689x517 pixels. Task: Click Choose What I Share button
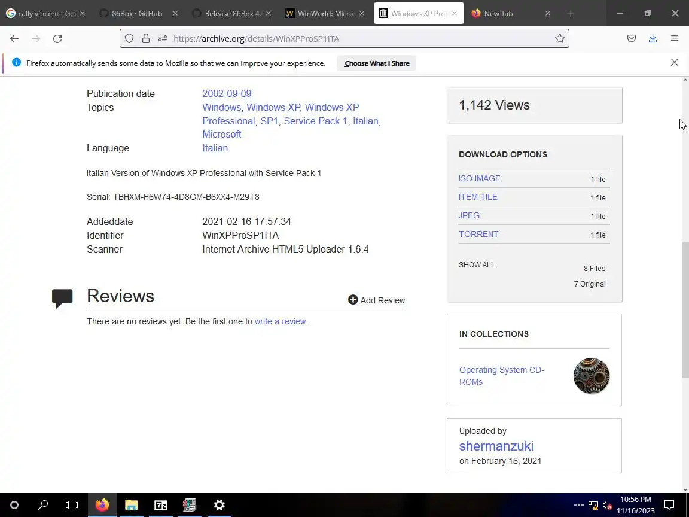tap(377, 63)
